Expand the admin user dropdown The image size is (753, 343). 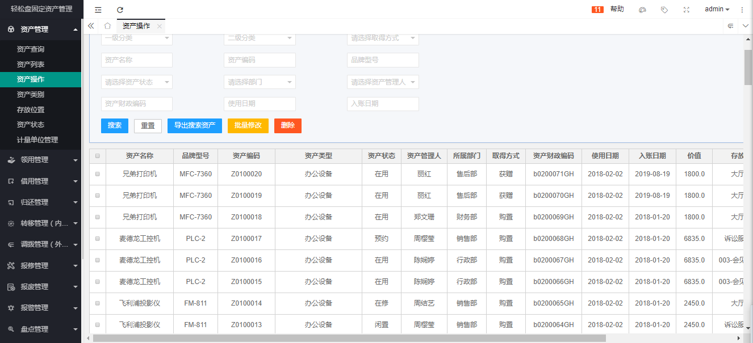coord(717,9)
